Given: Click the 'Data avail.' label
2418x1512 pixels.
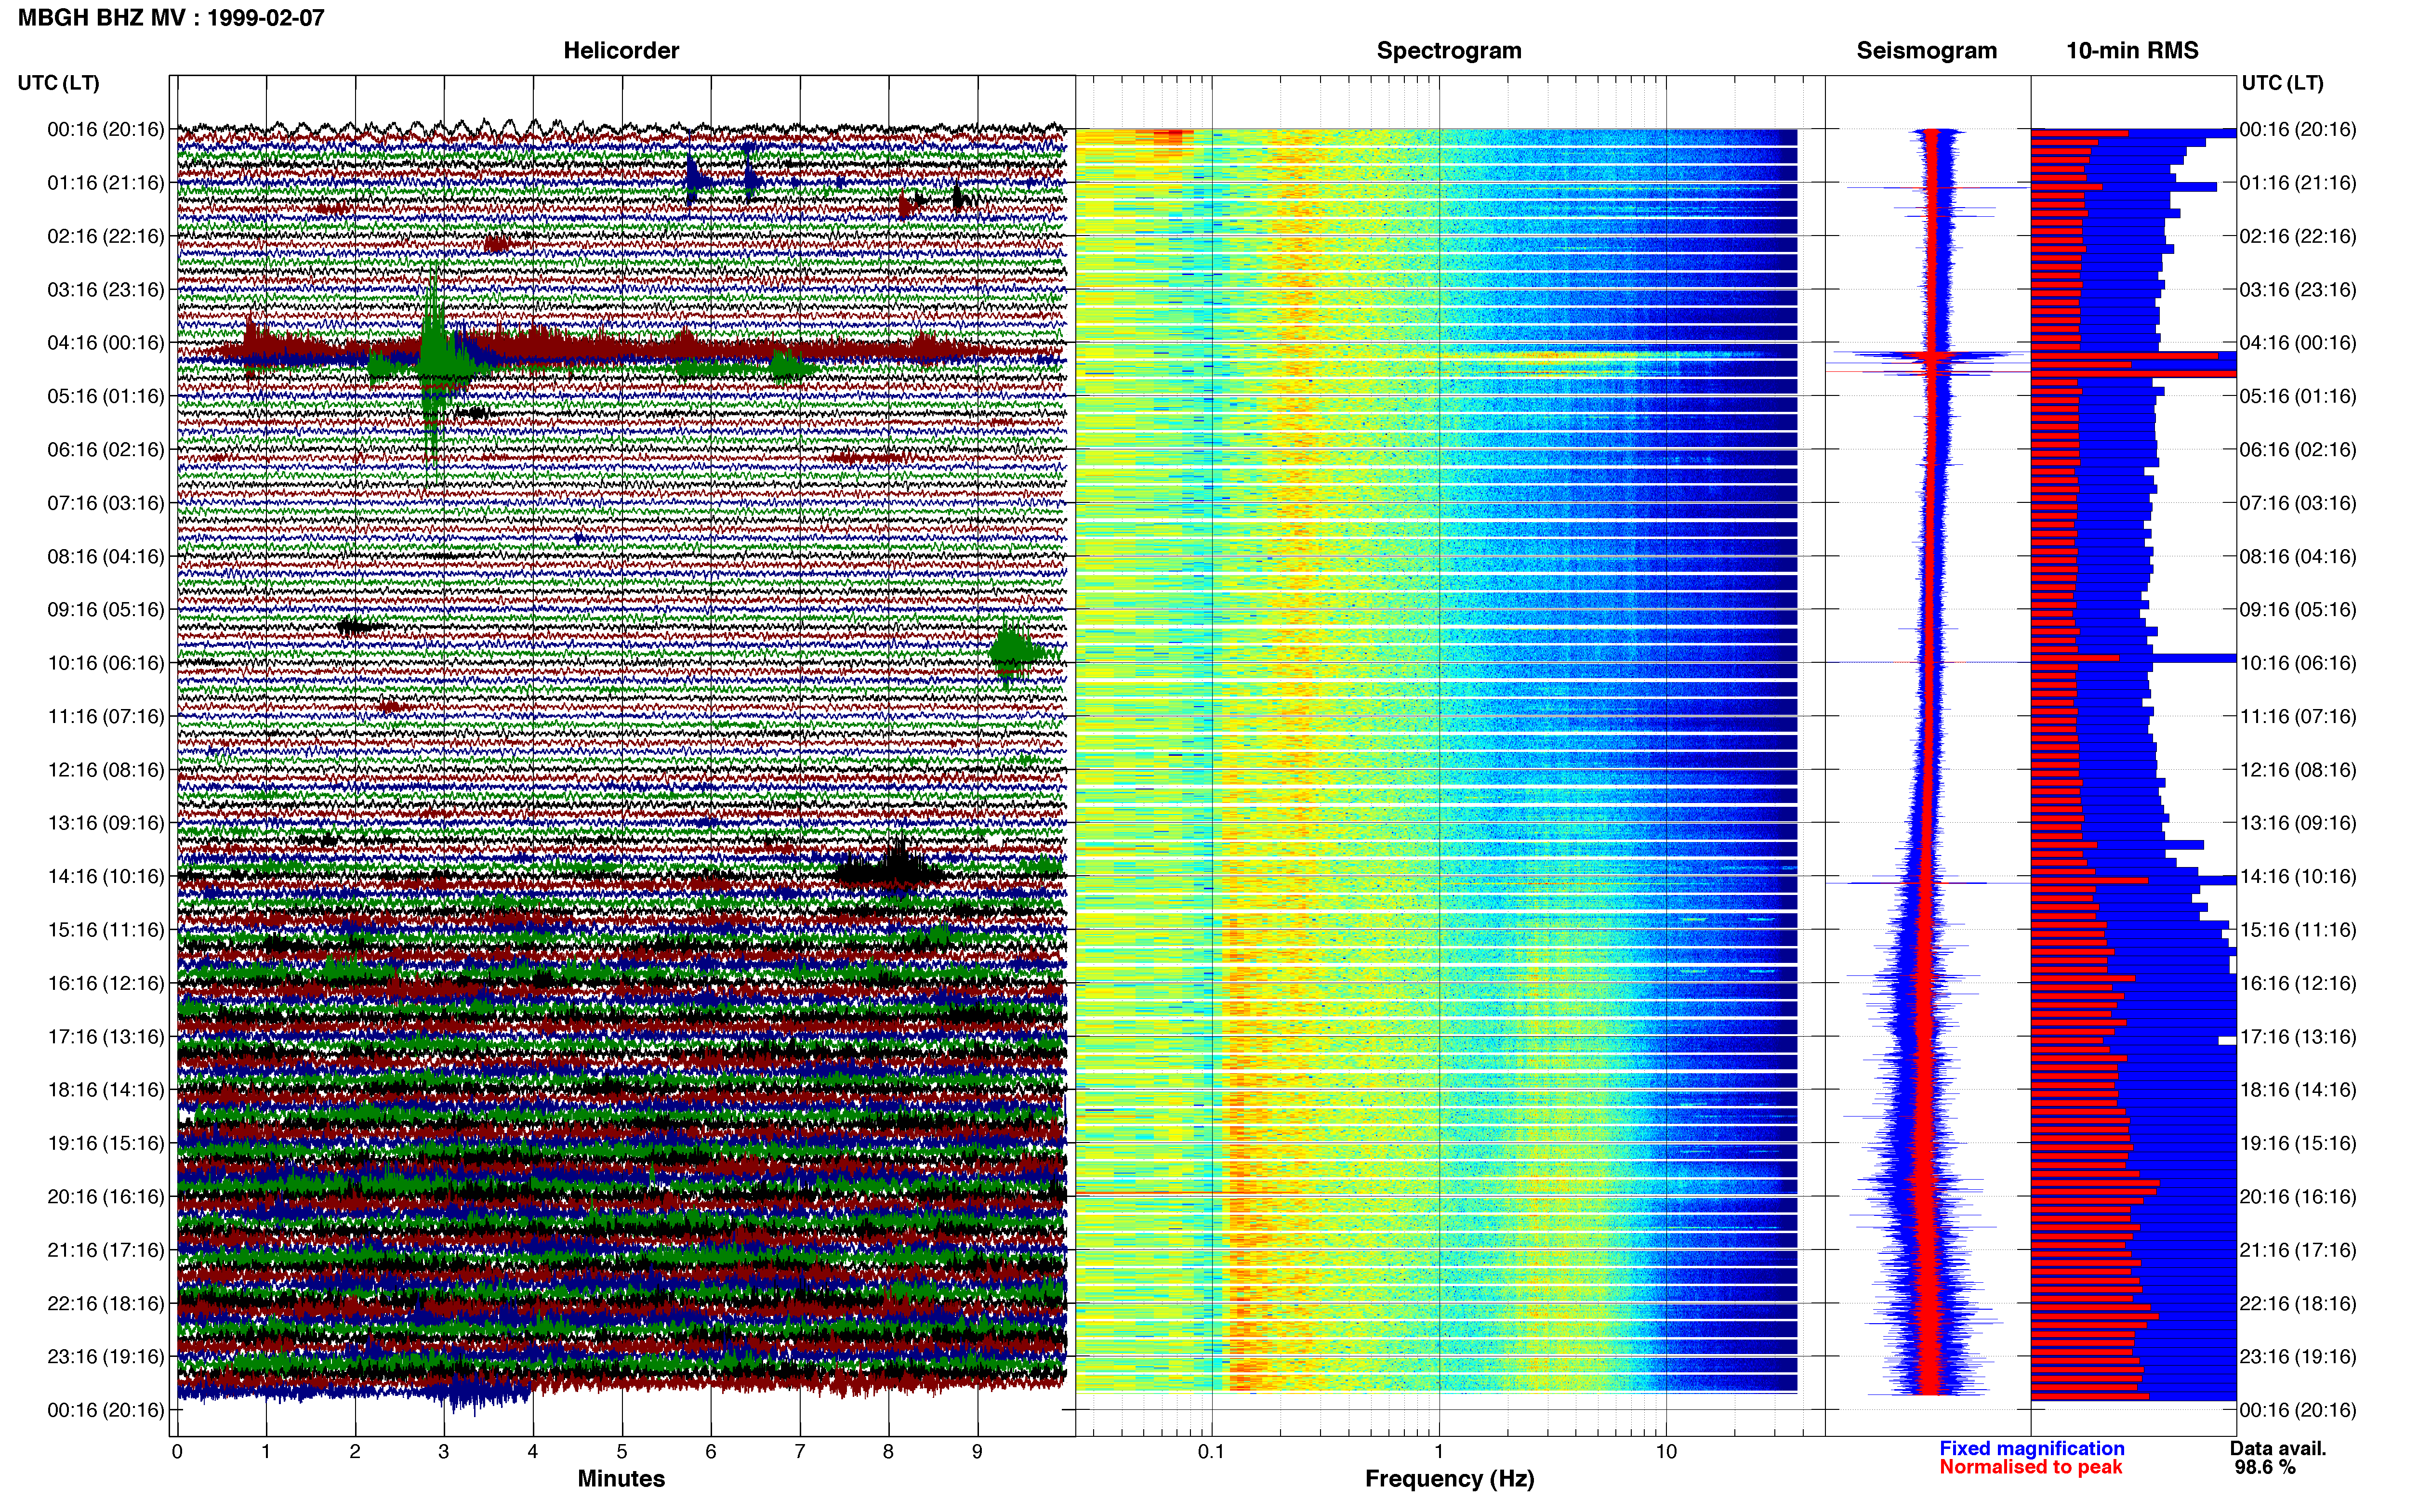Looking at the screenshot, I should [x=2278, y=1448].
